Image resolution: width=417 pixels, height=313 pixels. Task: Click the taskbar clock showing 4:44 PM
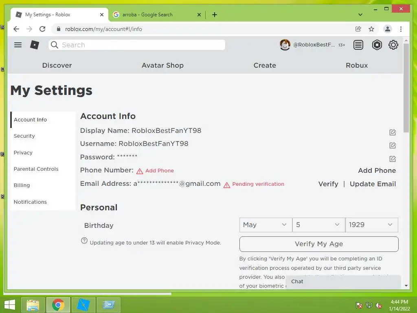(x=399, y=305)
